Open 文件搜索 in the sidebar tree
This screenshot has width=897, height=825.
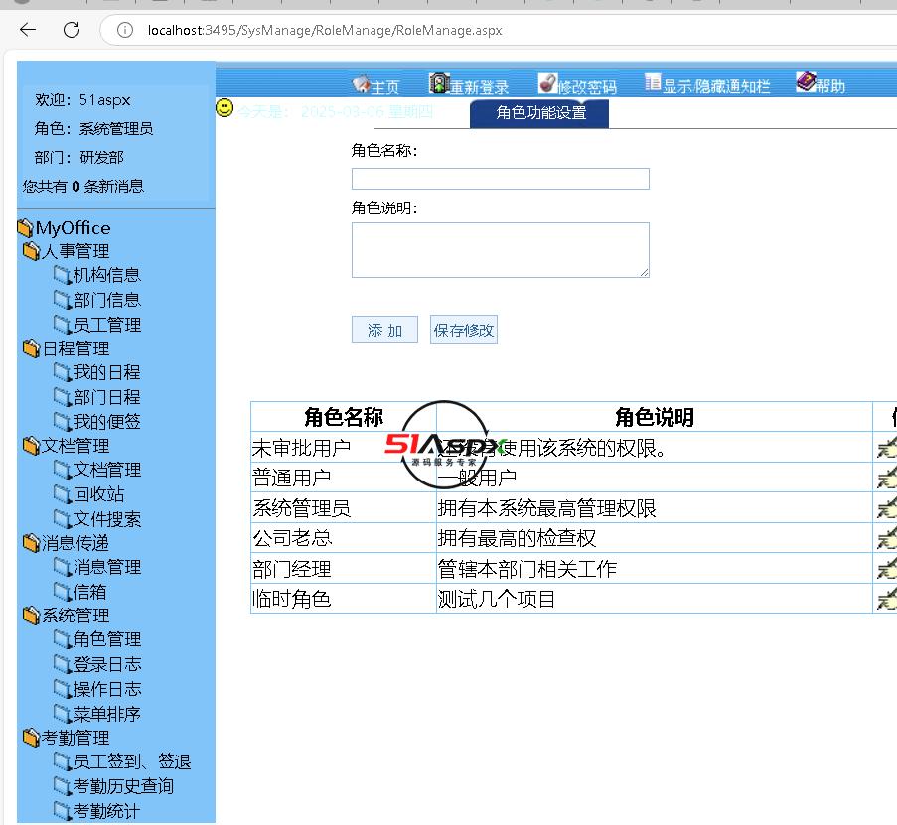[106, 519]
